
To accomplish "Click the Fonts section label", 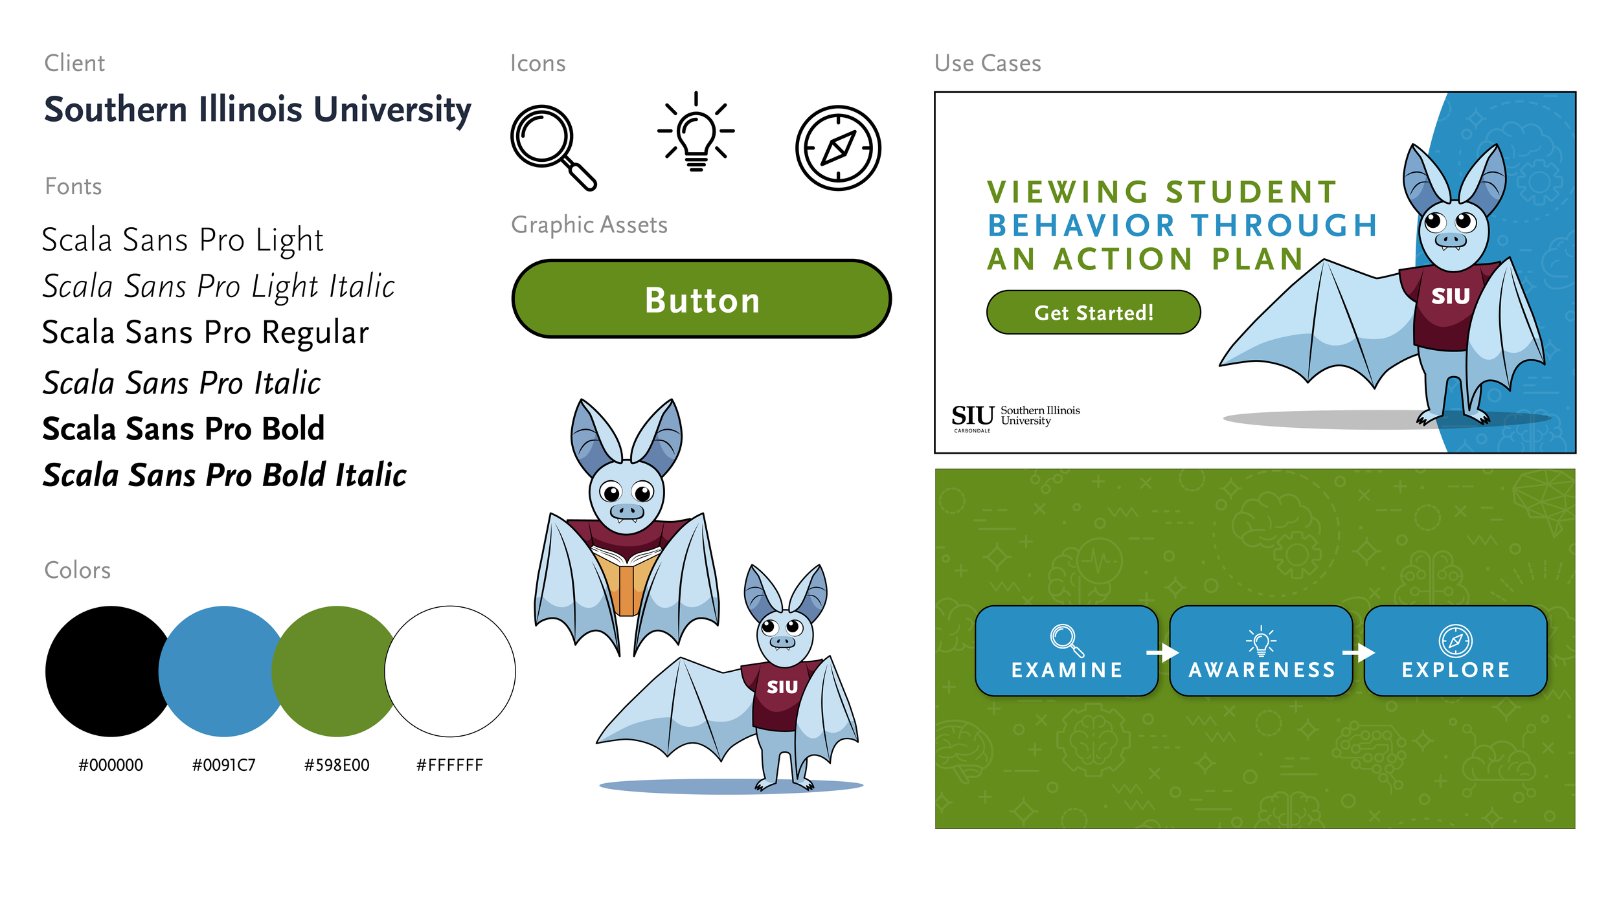I will point(73,186).
